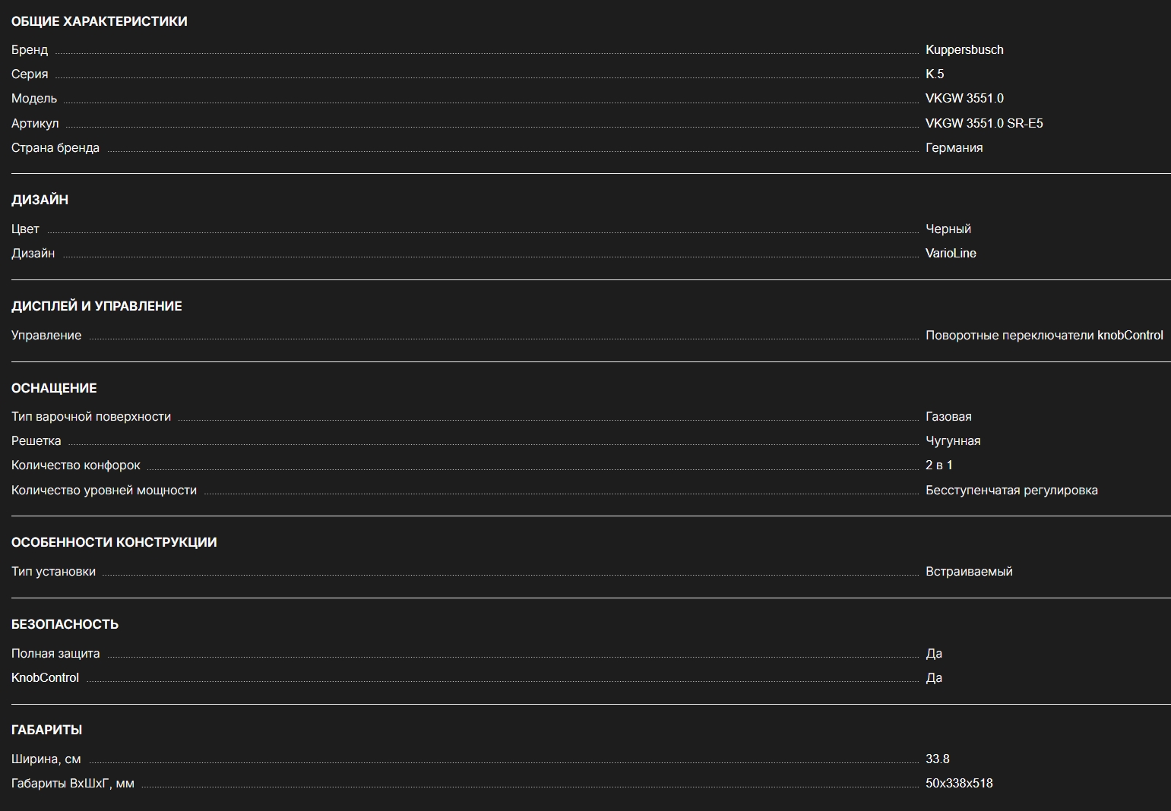The height and width of the screenshot is (811, 1171).
Task: Select the 'KnobControl' label under БЕЗОПАСНОСТЬ
Action: [x=45, y=678]
